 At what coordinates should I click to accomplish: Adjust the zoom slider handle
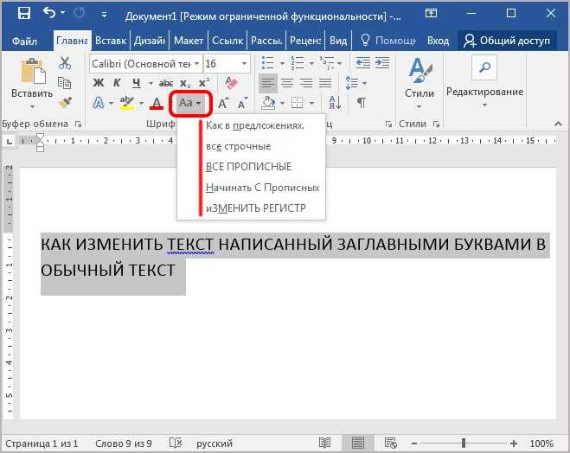click(x=464, y=443)
